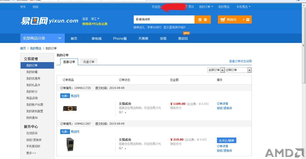Open 发现 navigation item
Screen dimensions: 306x159
coord(163,38)
